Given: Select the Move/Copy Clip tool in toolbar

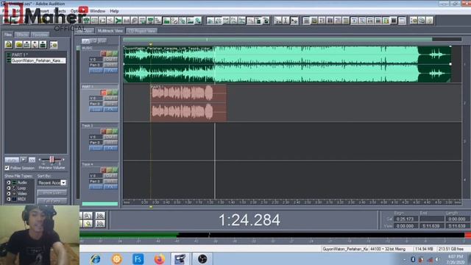Looking at the screenshot, I should (x=294, y=21).
